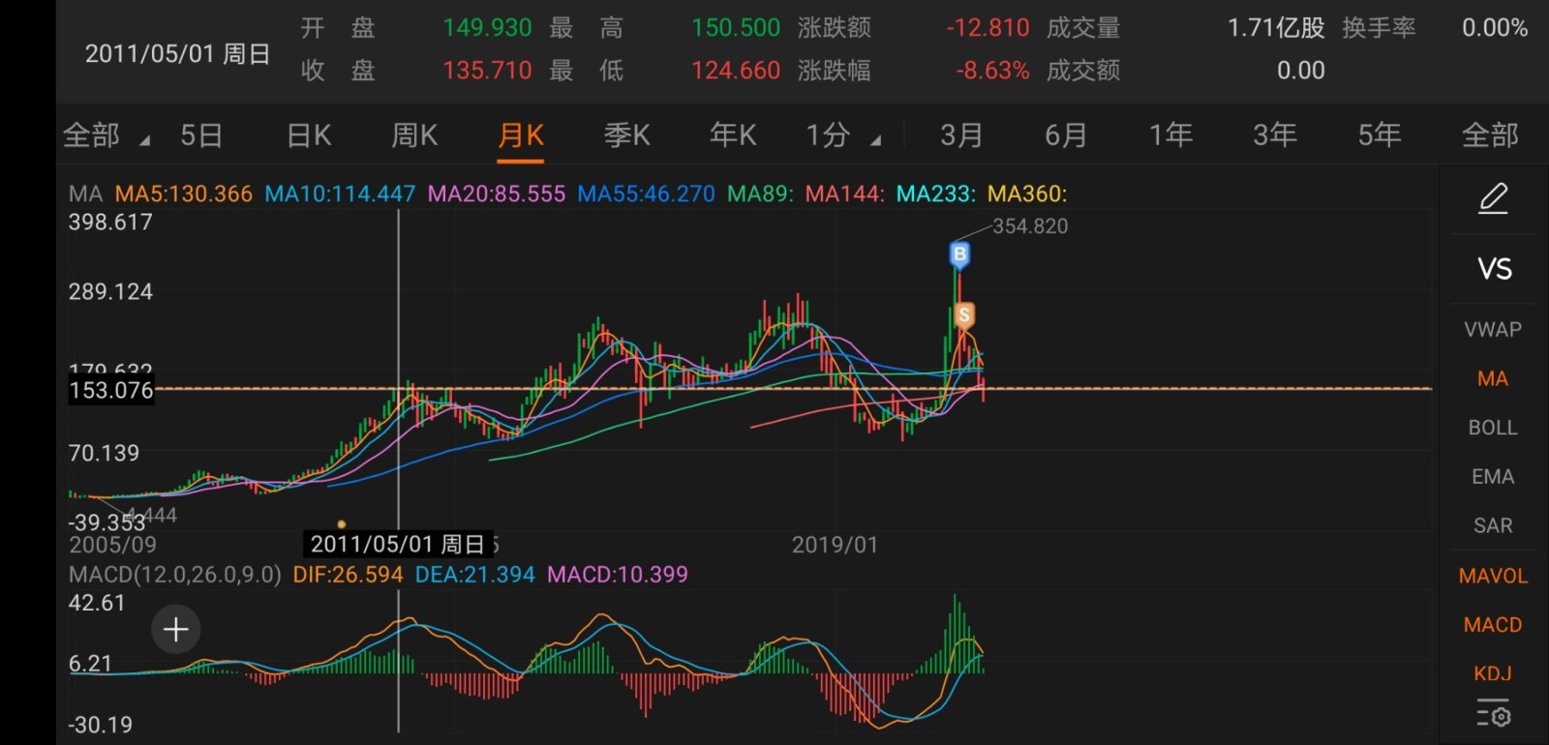
Task: Tap the MA360 label
Action: (1027, 194)
